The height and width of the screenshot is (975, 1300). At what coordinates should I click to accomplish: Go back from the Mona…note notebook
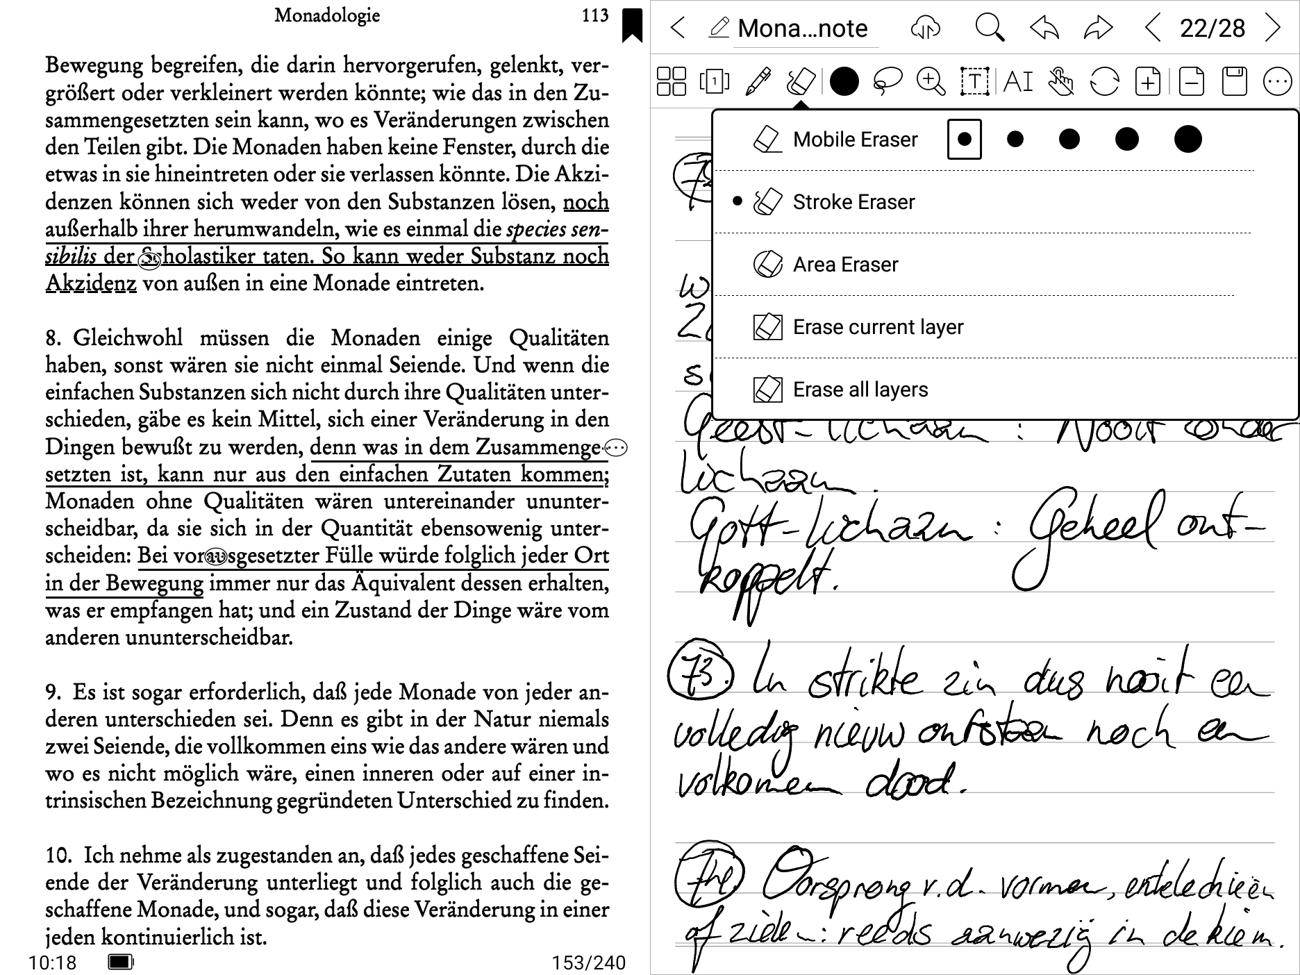click(678, 28)
